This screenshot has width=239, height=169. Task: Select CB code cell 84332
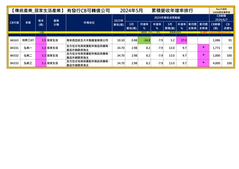coord(14,56)
